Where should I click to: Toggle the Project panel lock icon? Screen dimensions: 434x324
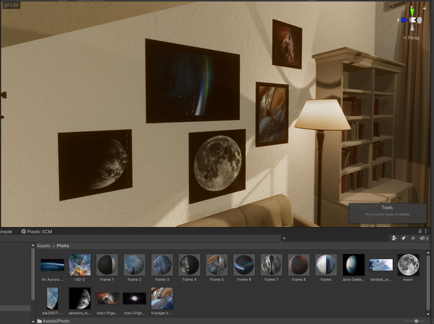coord(420,231)
